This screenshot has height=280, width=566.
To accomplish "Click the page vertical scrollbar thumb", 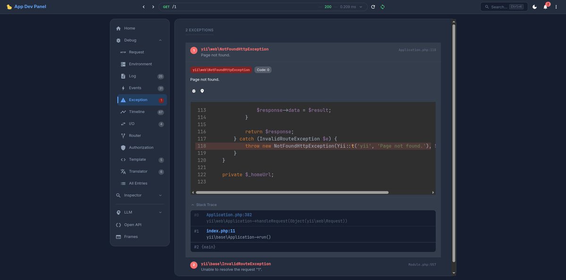I will [454, 144].
